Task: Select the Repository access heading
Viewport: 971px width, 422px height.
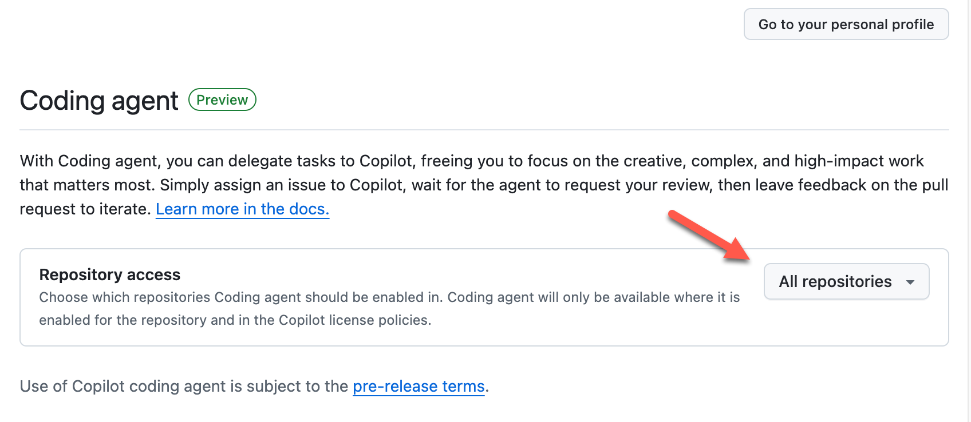Action: [109, 275]
